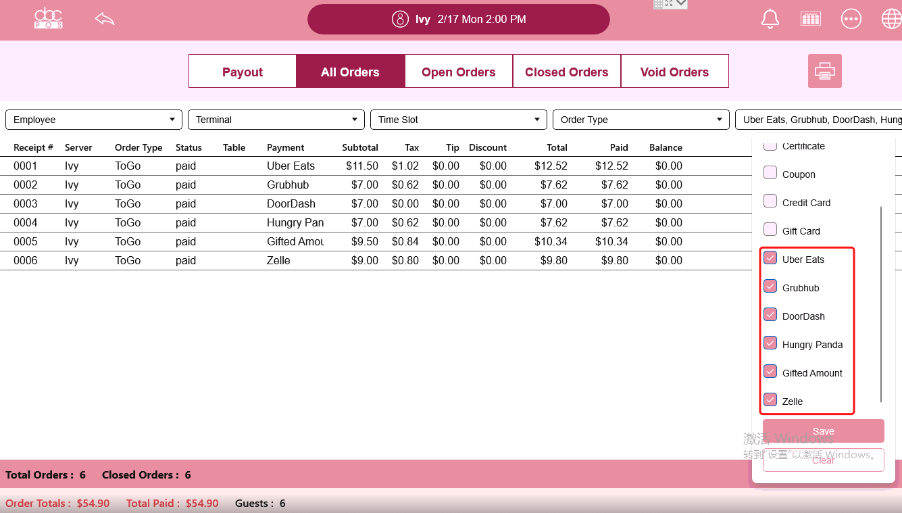Click the Total Paid $54.90 summary
The height and width of the screenshot is (513, 902).
pyautogui.click(x=172, y=503)
